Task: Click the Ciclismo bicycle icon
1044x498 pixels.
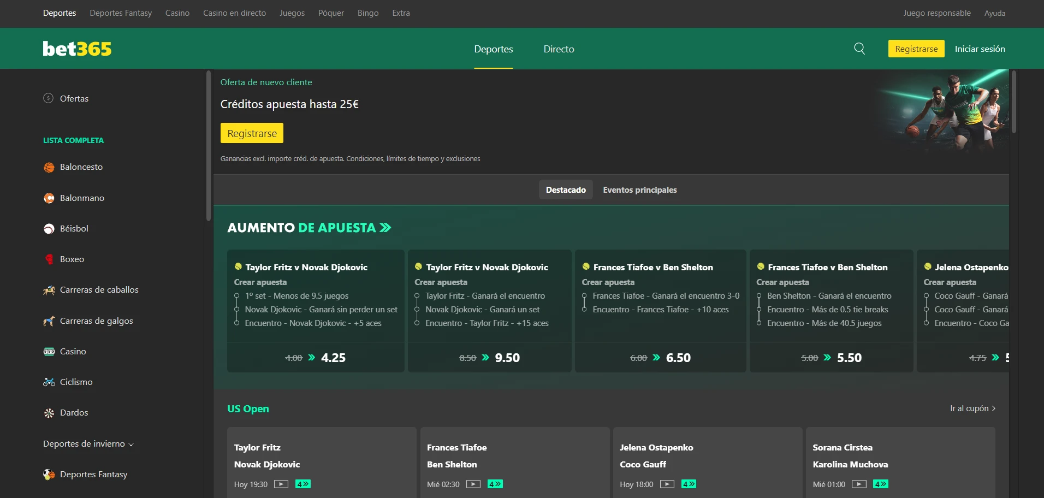Action: click(x=49, y=382)
